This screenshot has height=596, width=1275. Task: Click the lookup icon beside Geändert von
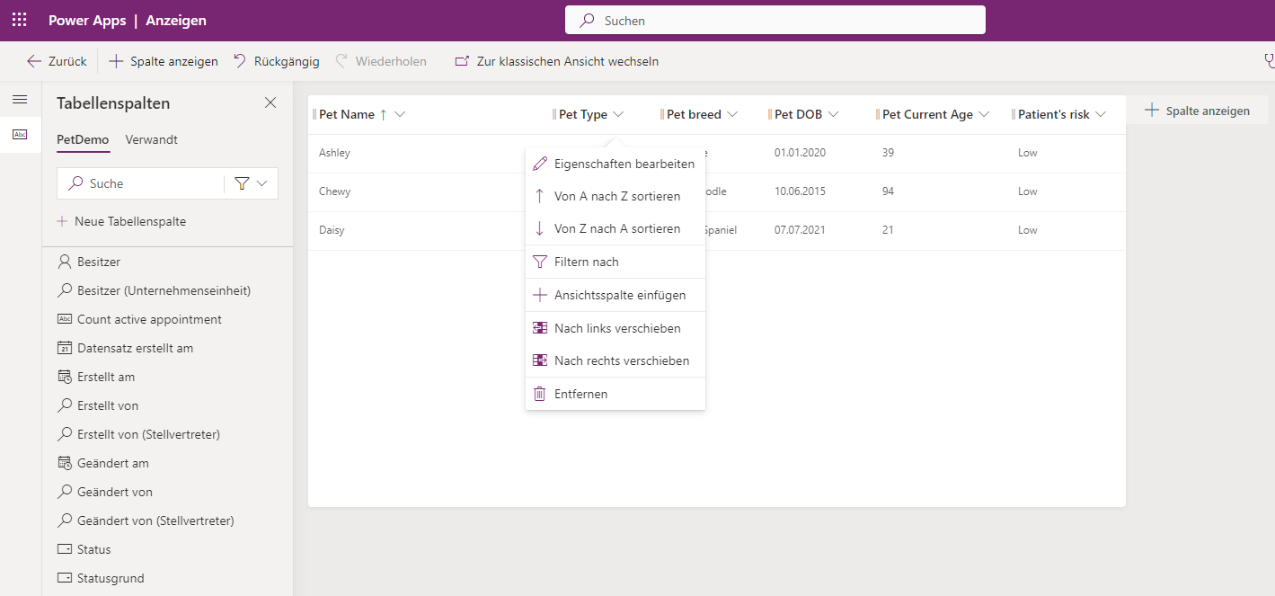pyautogui.click(x=64, y=492)
